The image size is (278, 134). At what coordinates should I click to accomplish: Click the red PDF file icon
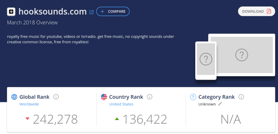[269, 11]
